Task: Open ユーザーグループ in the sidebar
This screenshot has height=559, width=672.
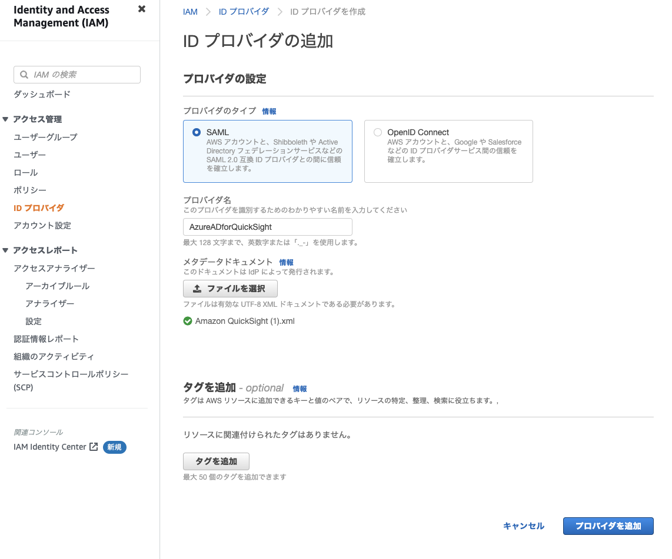Action: pos(45,137)
